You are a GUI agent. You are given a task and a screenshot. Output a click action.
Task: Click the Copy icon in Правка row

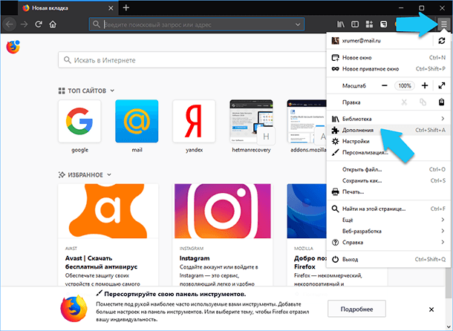423,102
